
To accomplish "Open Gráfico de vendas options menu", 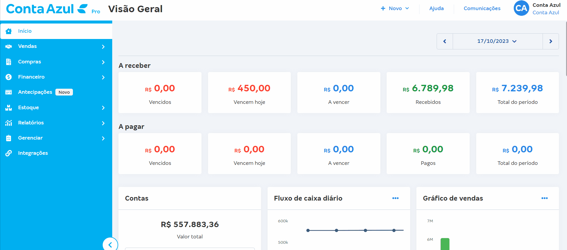I will pos(544,198).
